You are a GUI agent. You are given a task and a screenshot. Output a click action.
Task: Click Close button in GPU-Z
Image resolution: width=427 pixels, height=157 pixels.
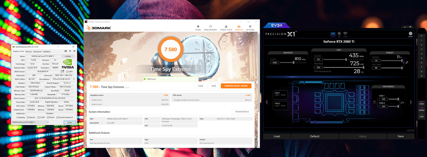coord(70,122)
